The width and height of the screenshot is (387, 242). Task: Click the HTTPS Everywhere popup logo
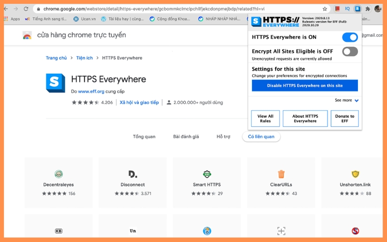click(x=275, y=22)
